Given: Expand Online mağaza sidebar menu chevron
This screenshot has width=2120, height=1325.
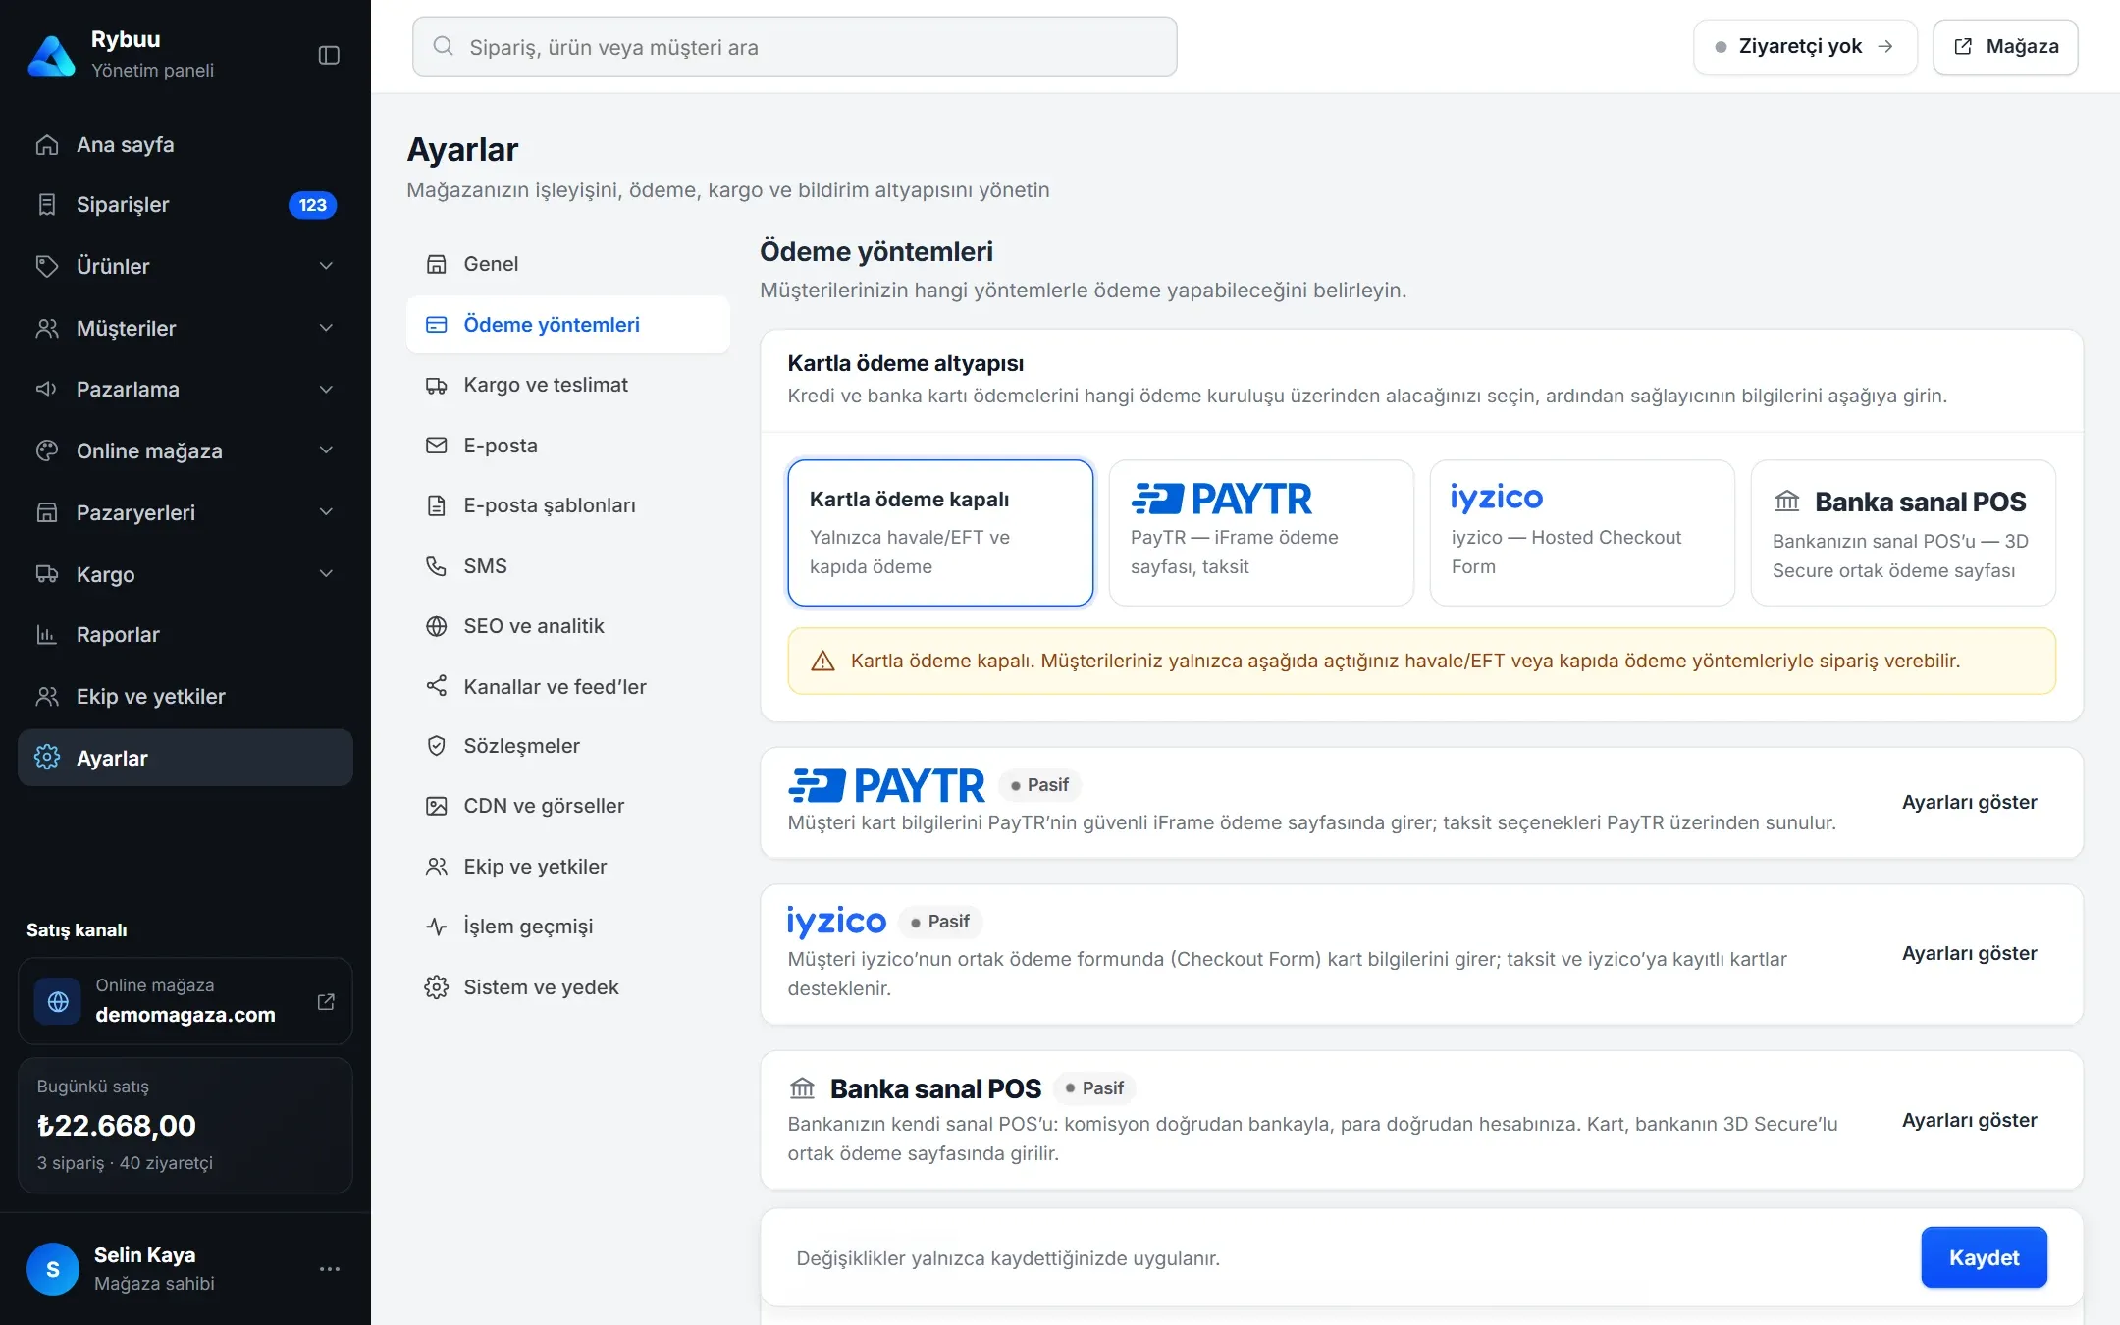Looking at the screenshot, I should (326, 450).
